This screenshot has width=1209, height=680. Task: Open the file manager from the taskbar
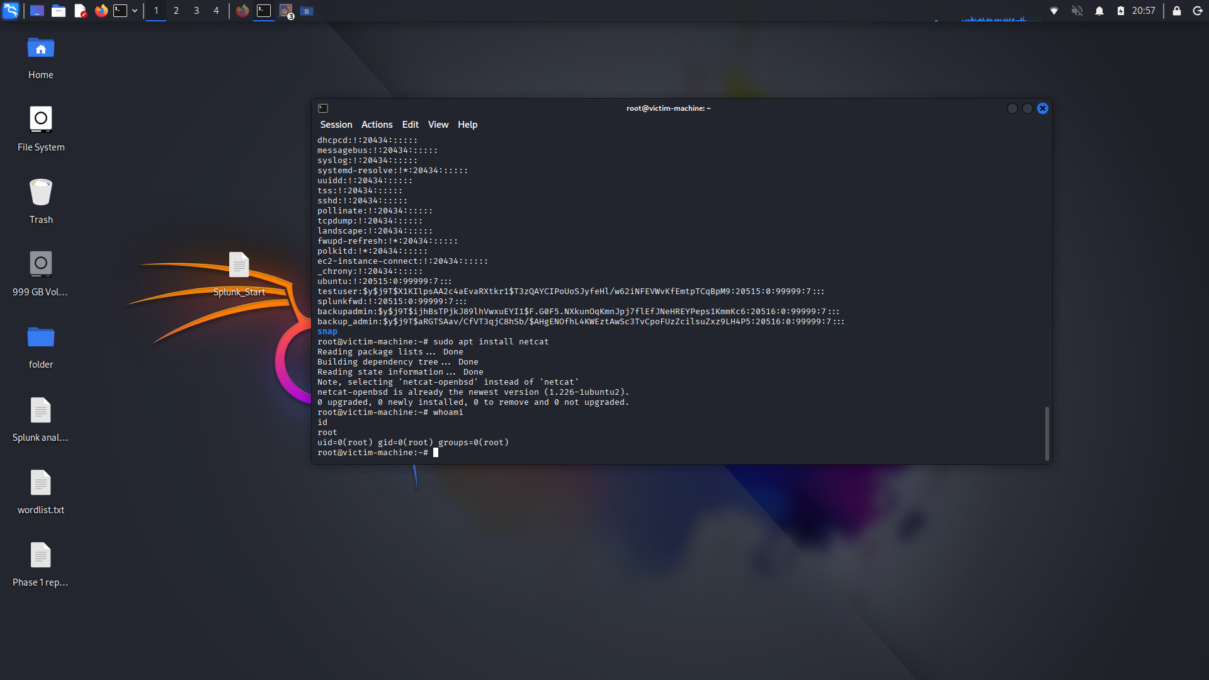tap(59, 11)
